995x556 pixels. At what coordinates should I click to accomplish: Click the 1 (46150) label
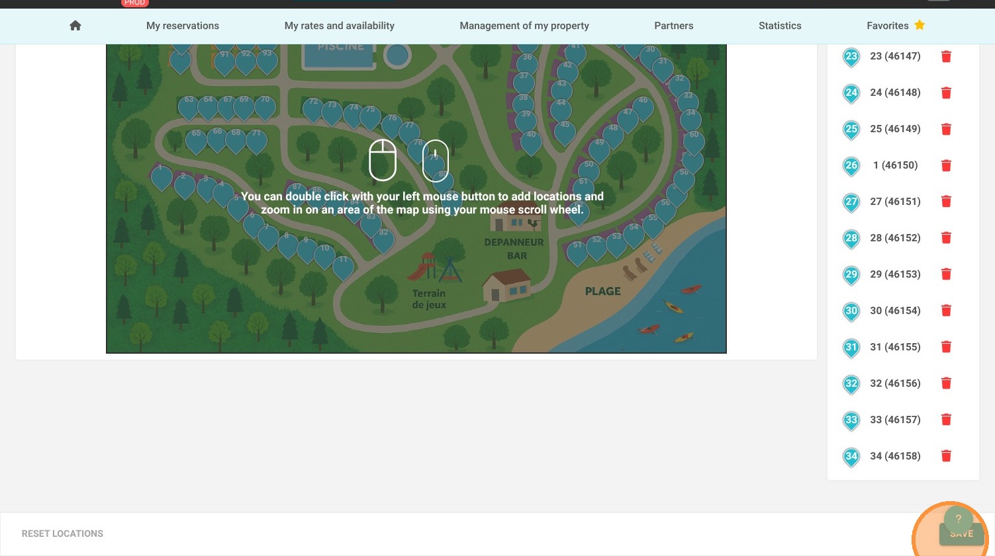click(x=895, y=165)
